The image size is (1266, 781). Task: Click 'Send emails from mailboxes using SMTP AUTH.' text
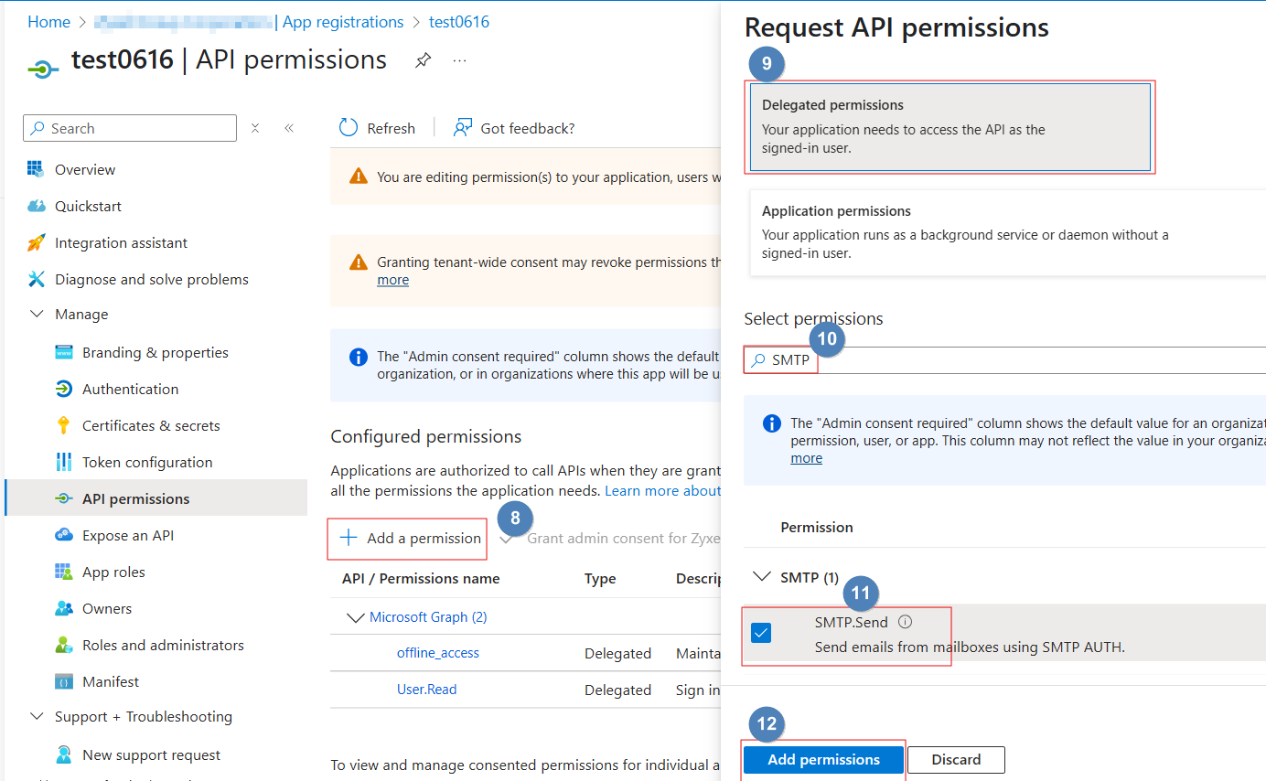970,647
